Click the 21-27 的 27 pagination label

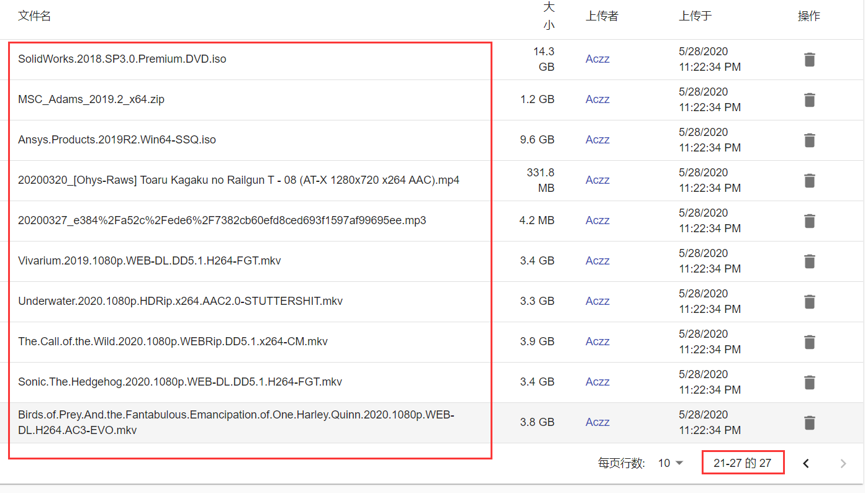[743, 463]
